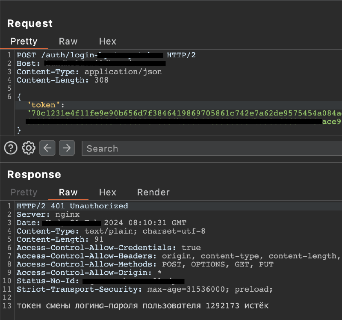
Task: Click Access-Control-Allow-Credentials: true header
Action: 109,248
